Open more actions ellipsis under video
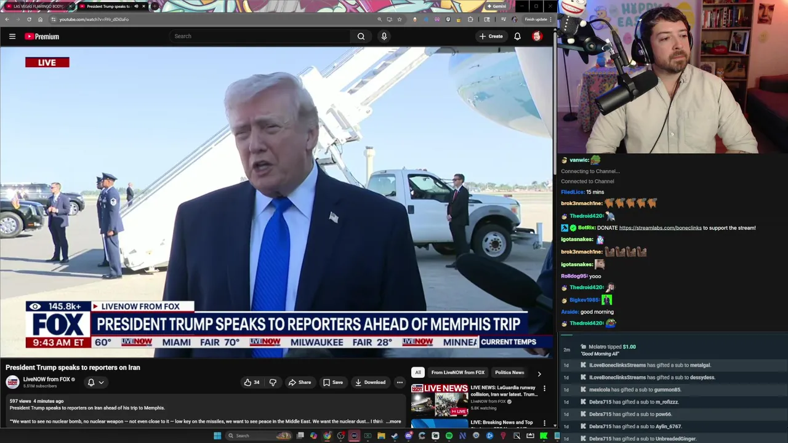The width and height of the screenshot is (788, 443). [400, 382]
